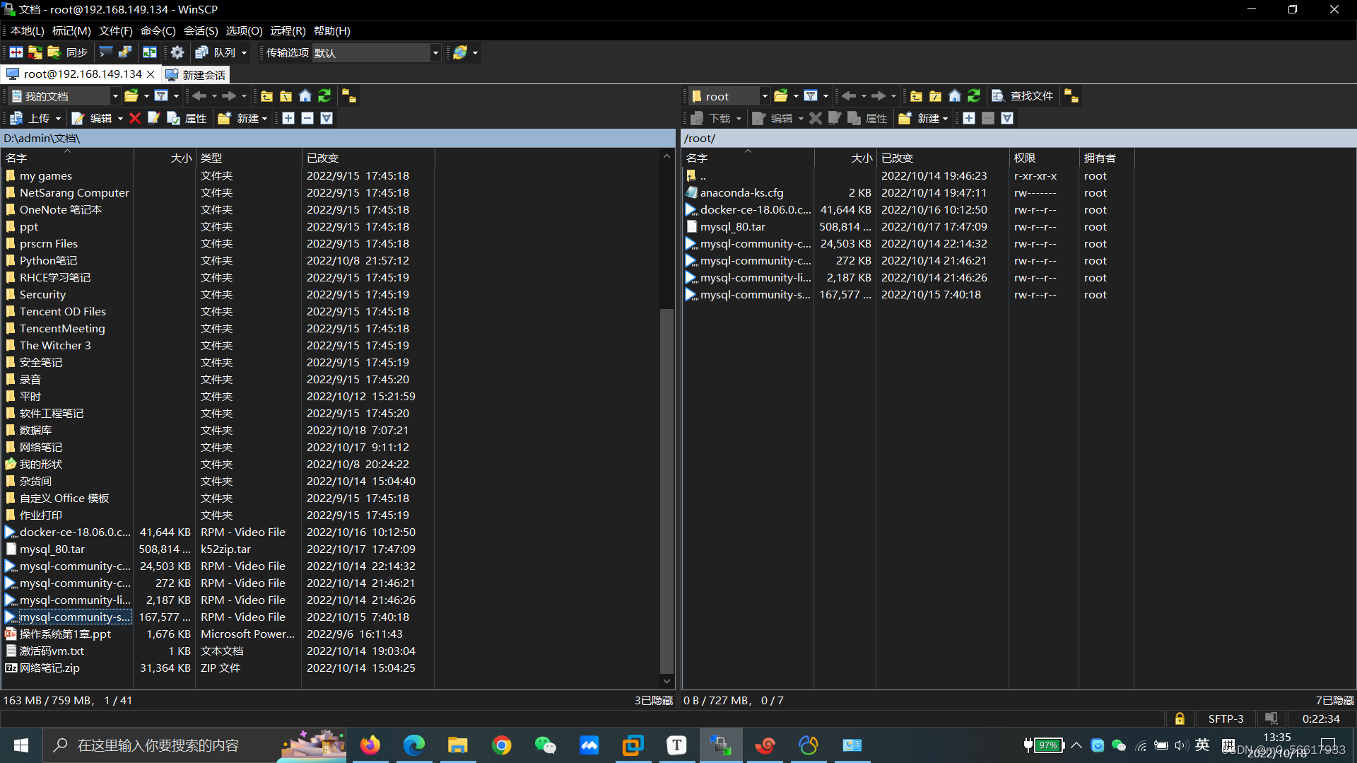Click the local panel filter icon

pyautogui.click(x=161, y=96)
